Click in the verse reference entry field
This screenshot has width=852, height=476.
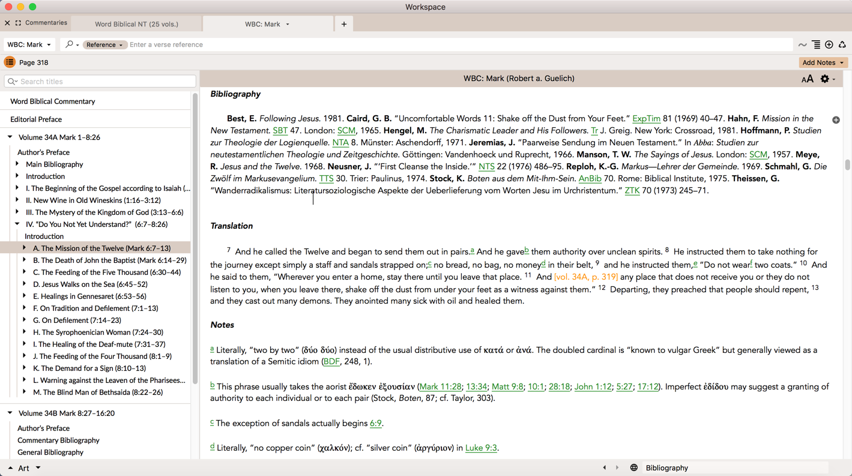click(459, 44)
